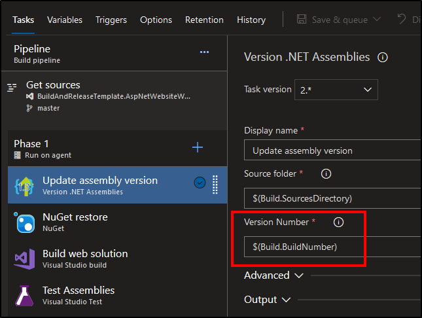Click the Update assembly version task icon

(24, 186)
